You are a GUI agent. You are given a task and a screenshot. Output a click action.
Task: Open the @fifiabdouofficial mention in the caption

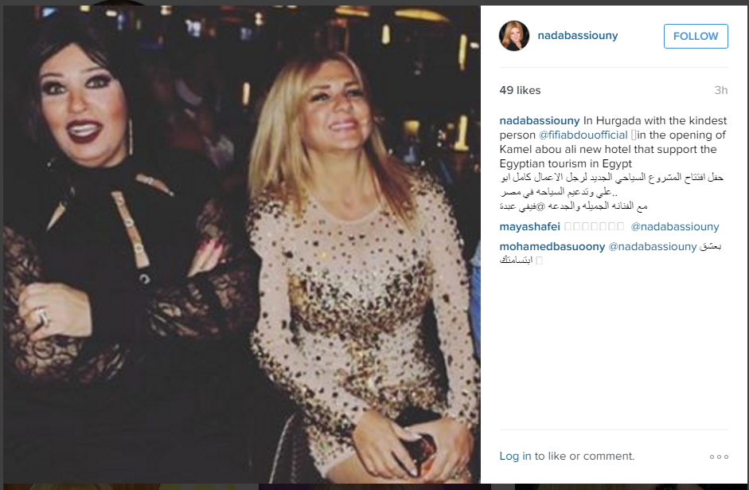(x=583, y=135)
